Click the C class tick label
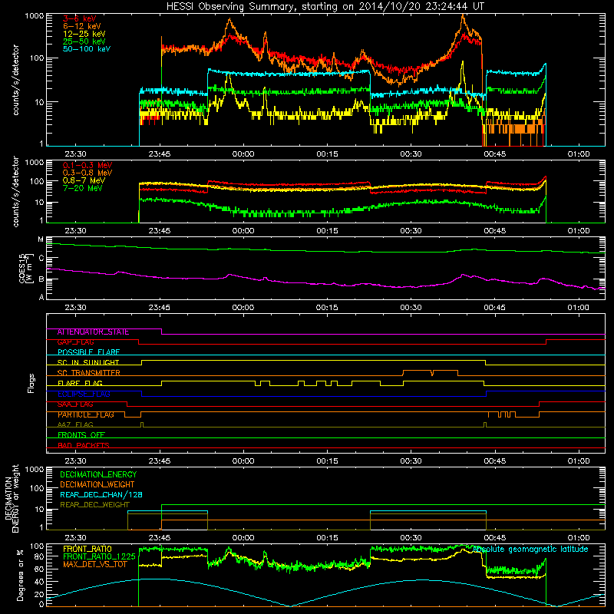 [x=41, y=259]
